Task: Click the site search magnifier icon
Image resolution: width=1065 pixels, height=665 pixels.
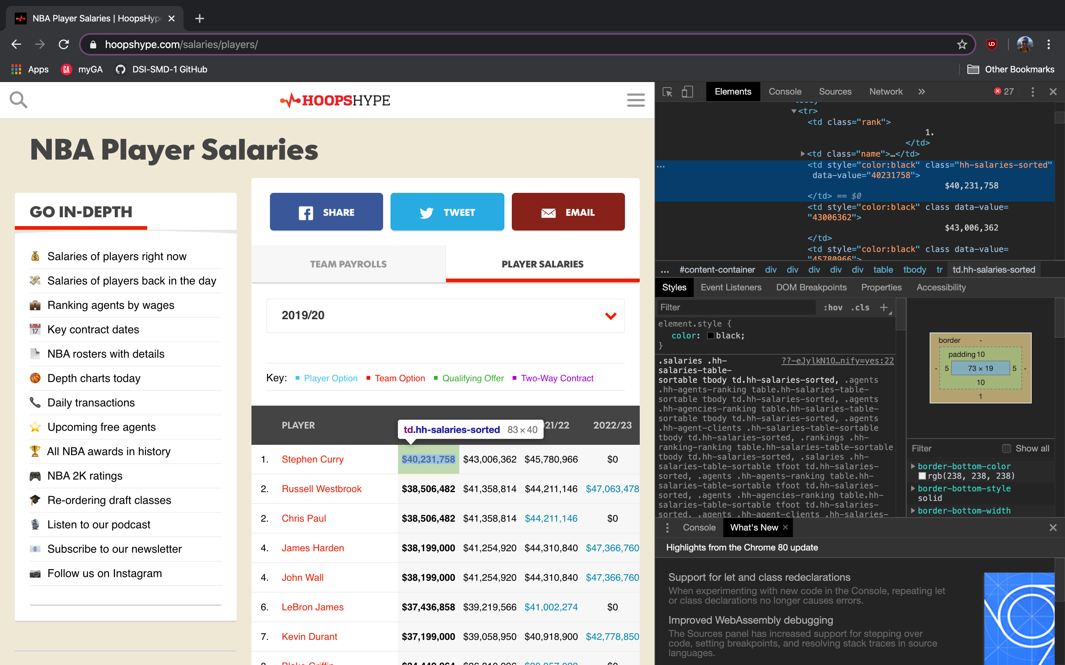Action: (x=18, y=100)
